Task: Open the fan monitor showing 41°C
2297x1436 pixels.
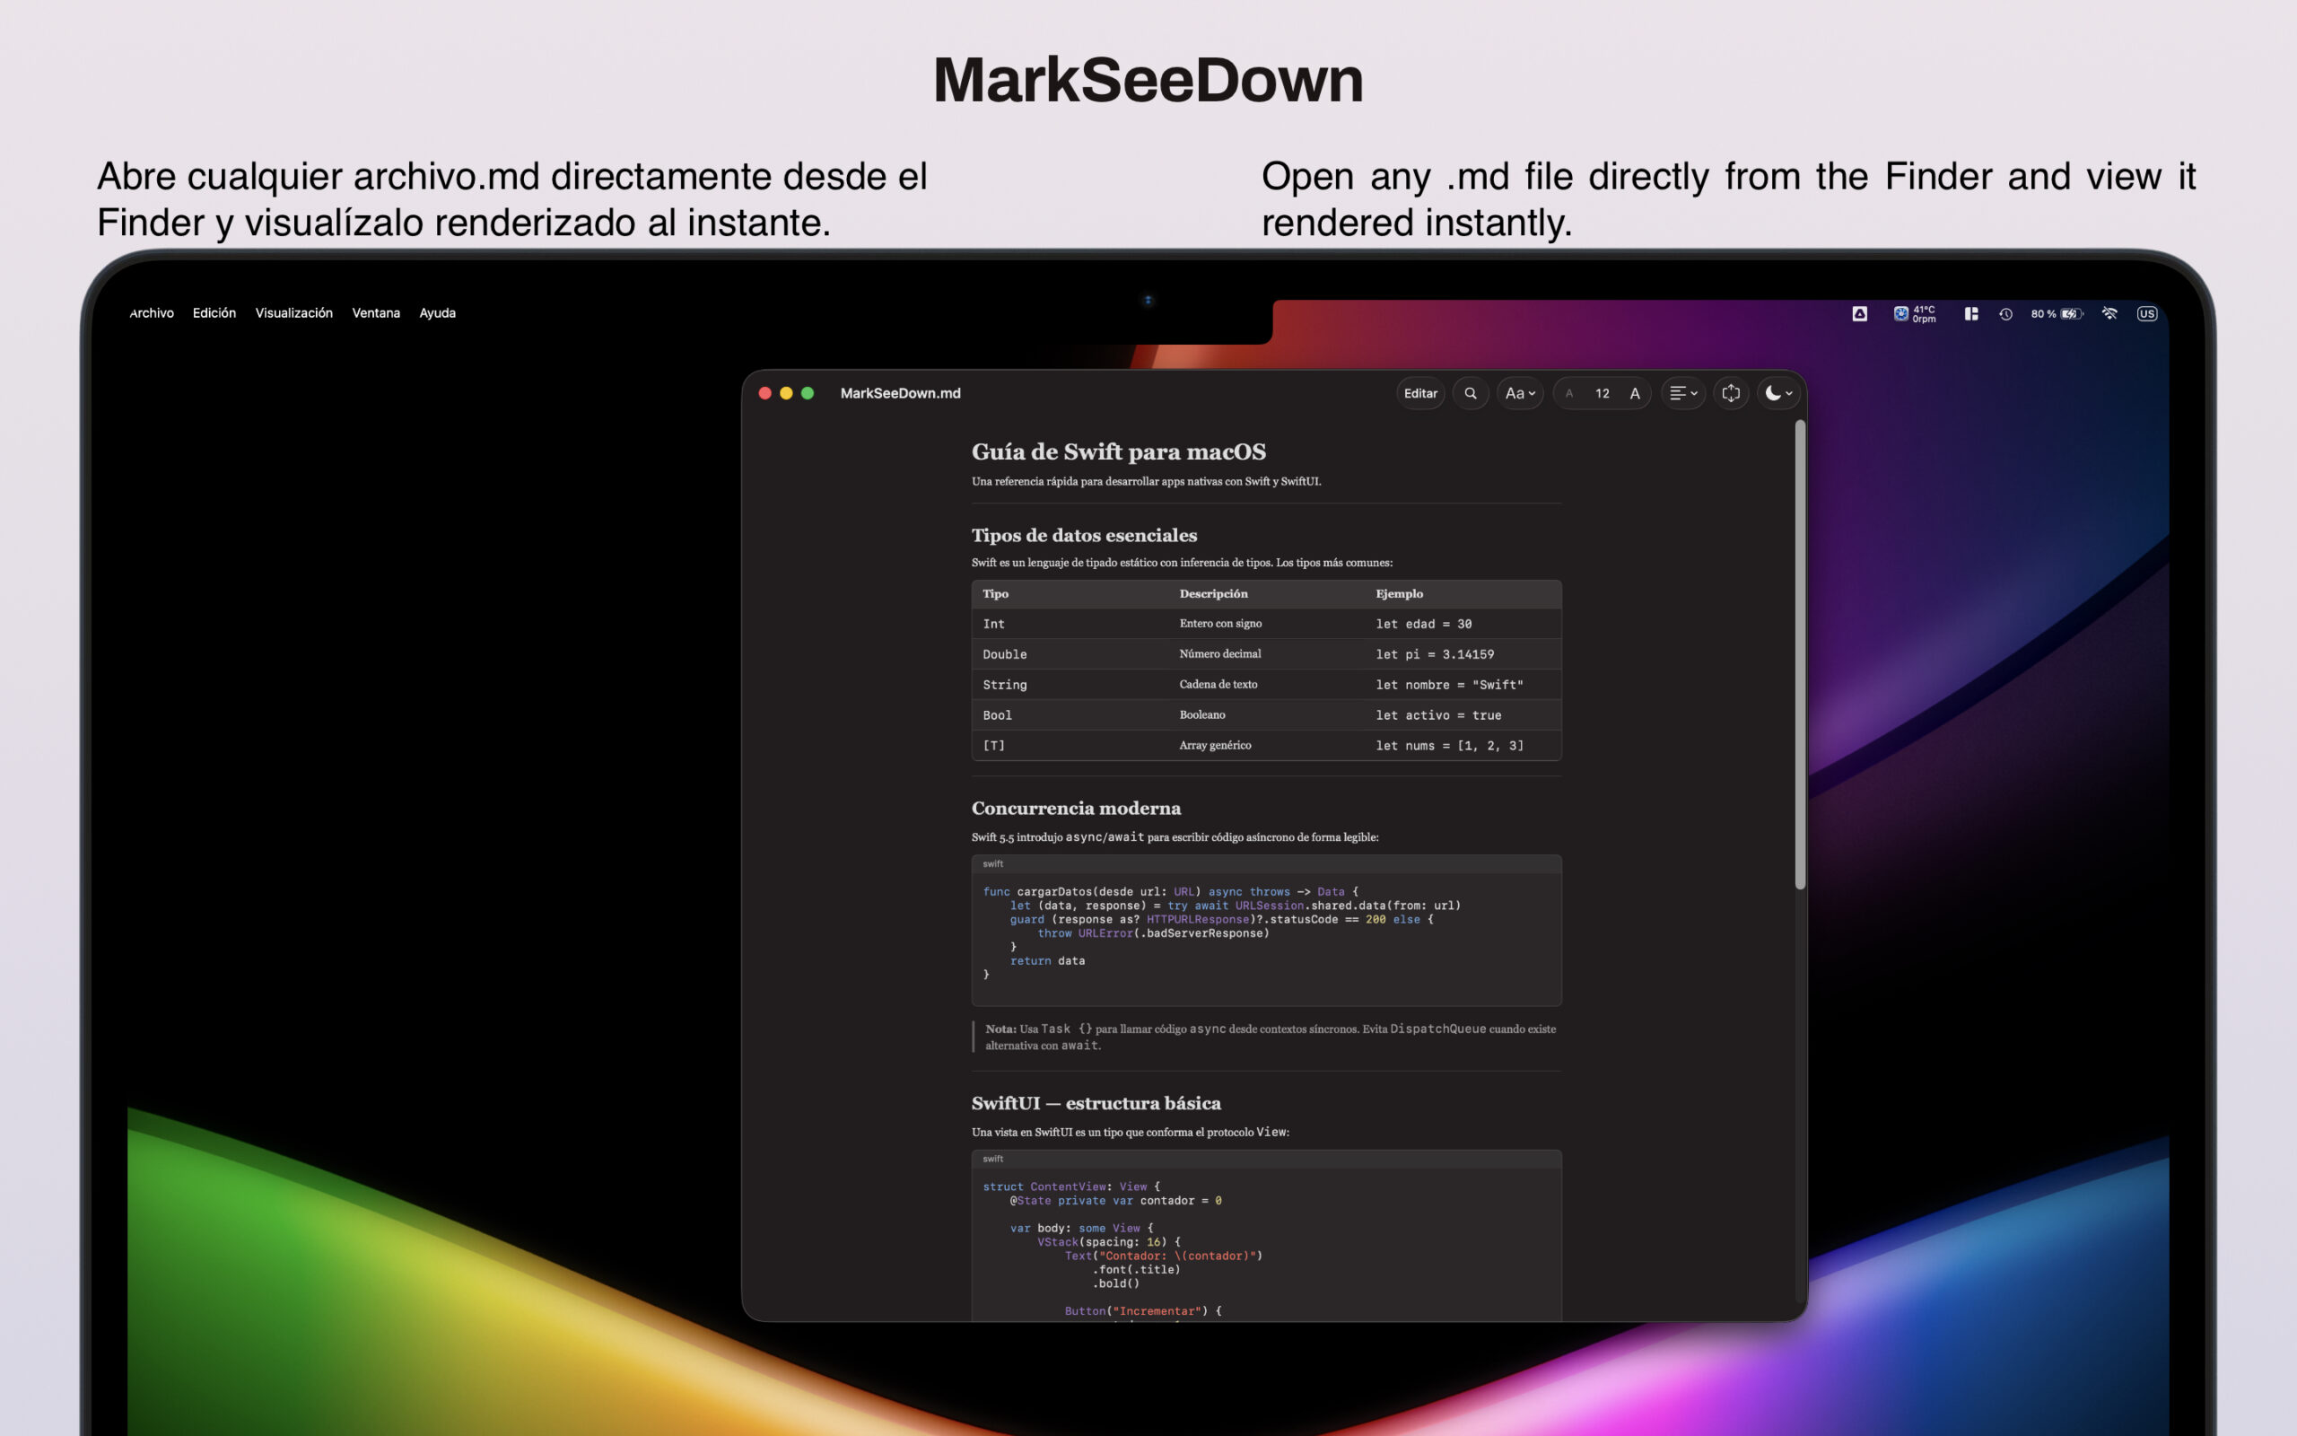Action: tap(1915, 313)
